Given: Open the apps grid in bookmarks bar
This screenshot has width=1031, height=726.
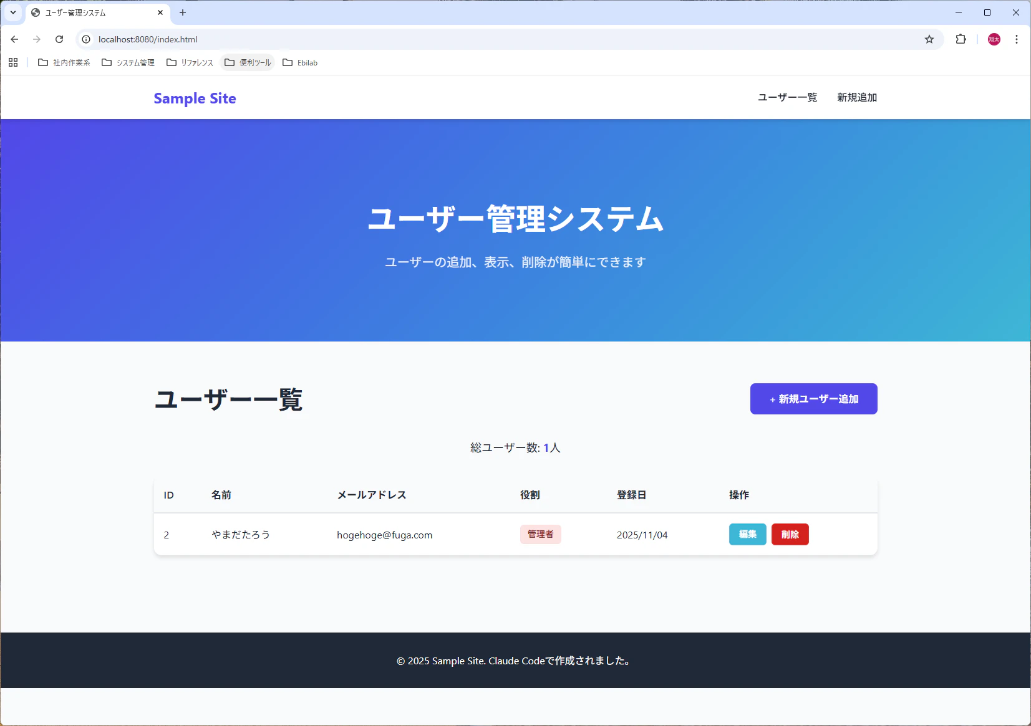Looking at the screenshot, I should click(13, 62).
